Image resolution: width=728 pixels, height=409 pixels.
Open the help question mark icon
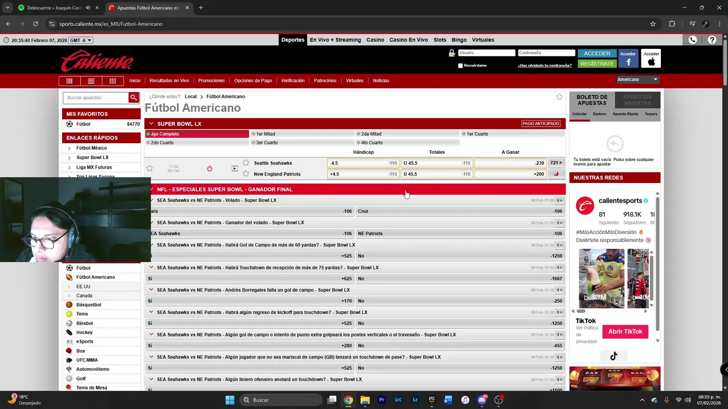click(712, 40)
